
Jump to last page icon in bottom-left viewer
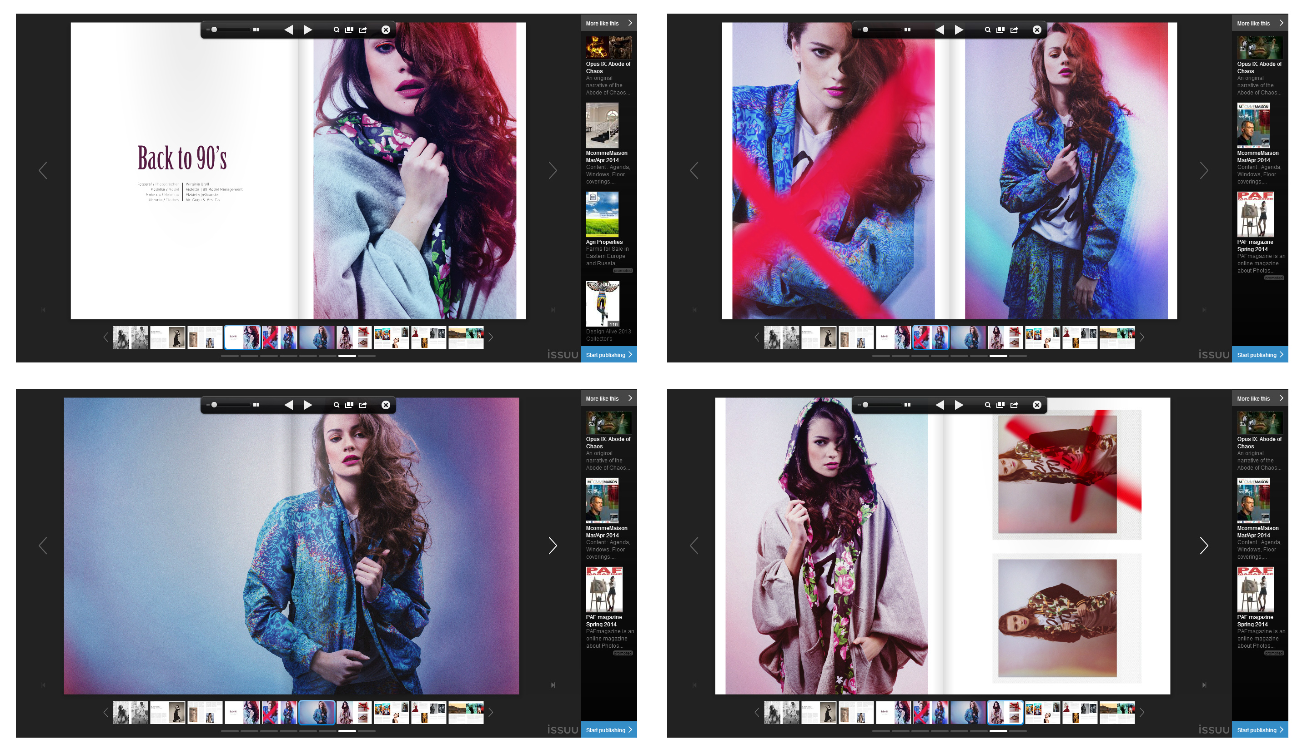pyautogui.click(x=553, y=685)
